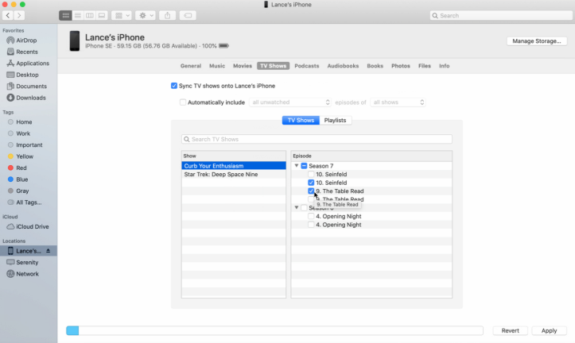This screenshot has height=343, width=575.
Task: Switch to the Podcasts tab
Action: (306, 66)
